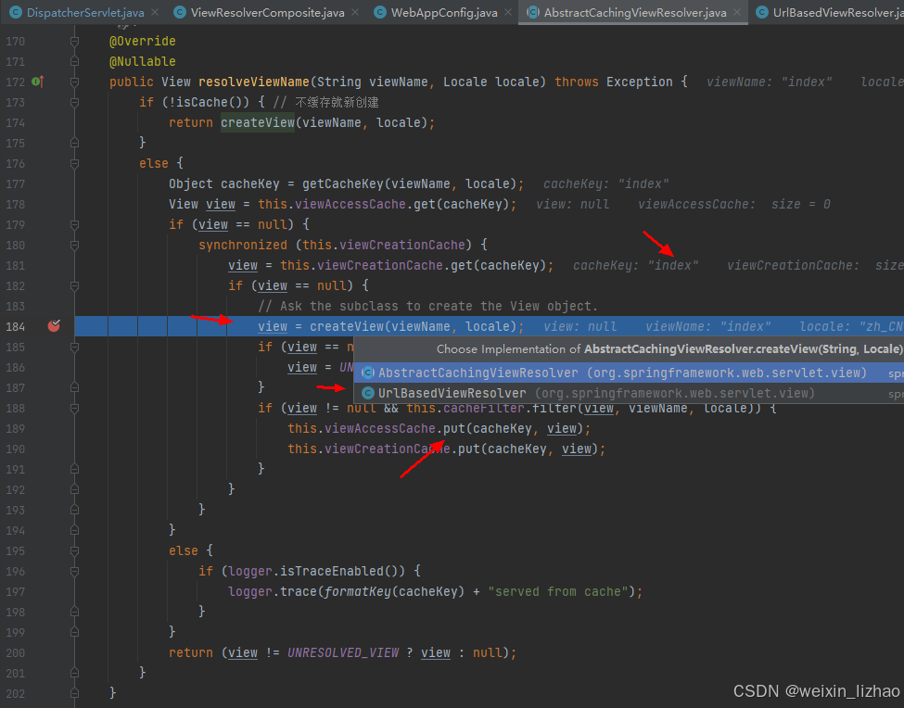This screenshot has height=708, width=904.
Task: Collapse the if (view == null) block at line 179
Action: point(74,224)
